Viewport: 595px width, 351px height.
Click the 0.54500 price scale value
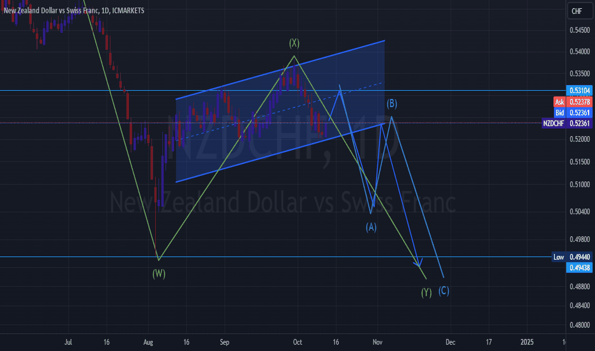(x=580, y=30)
